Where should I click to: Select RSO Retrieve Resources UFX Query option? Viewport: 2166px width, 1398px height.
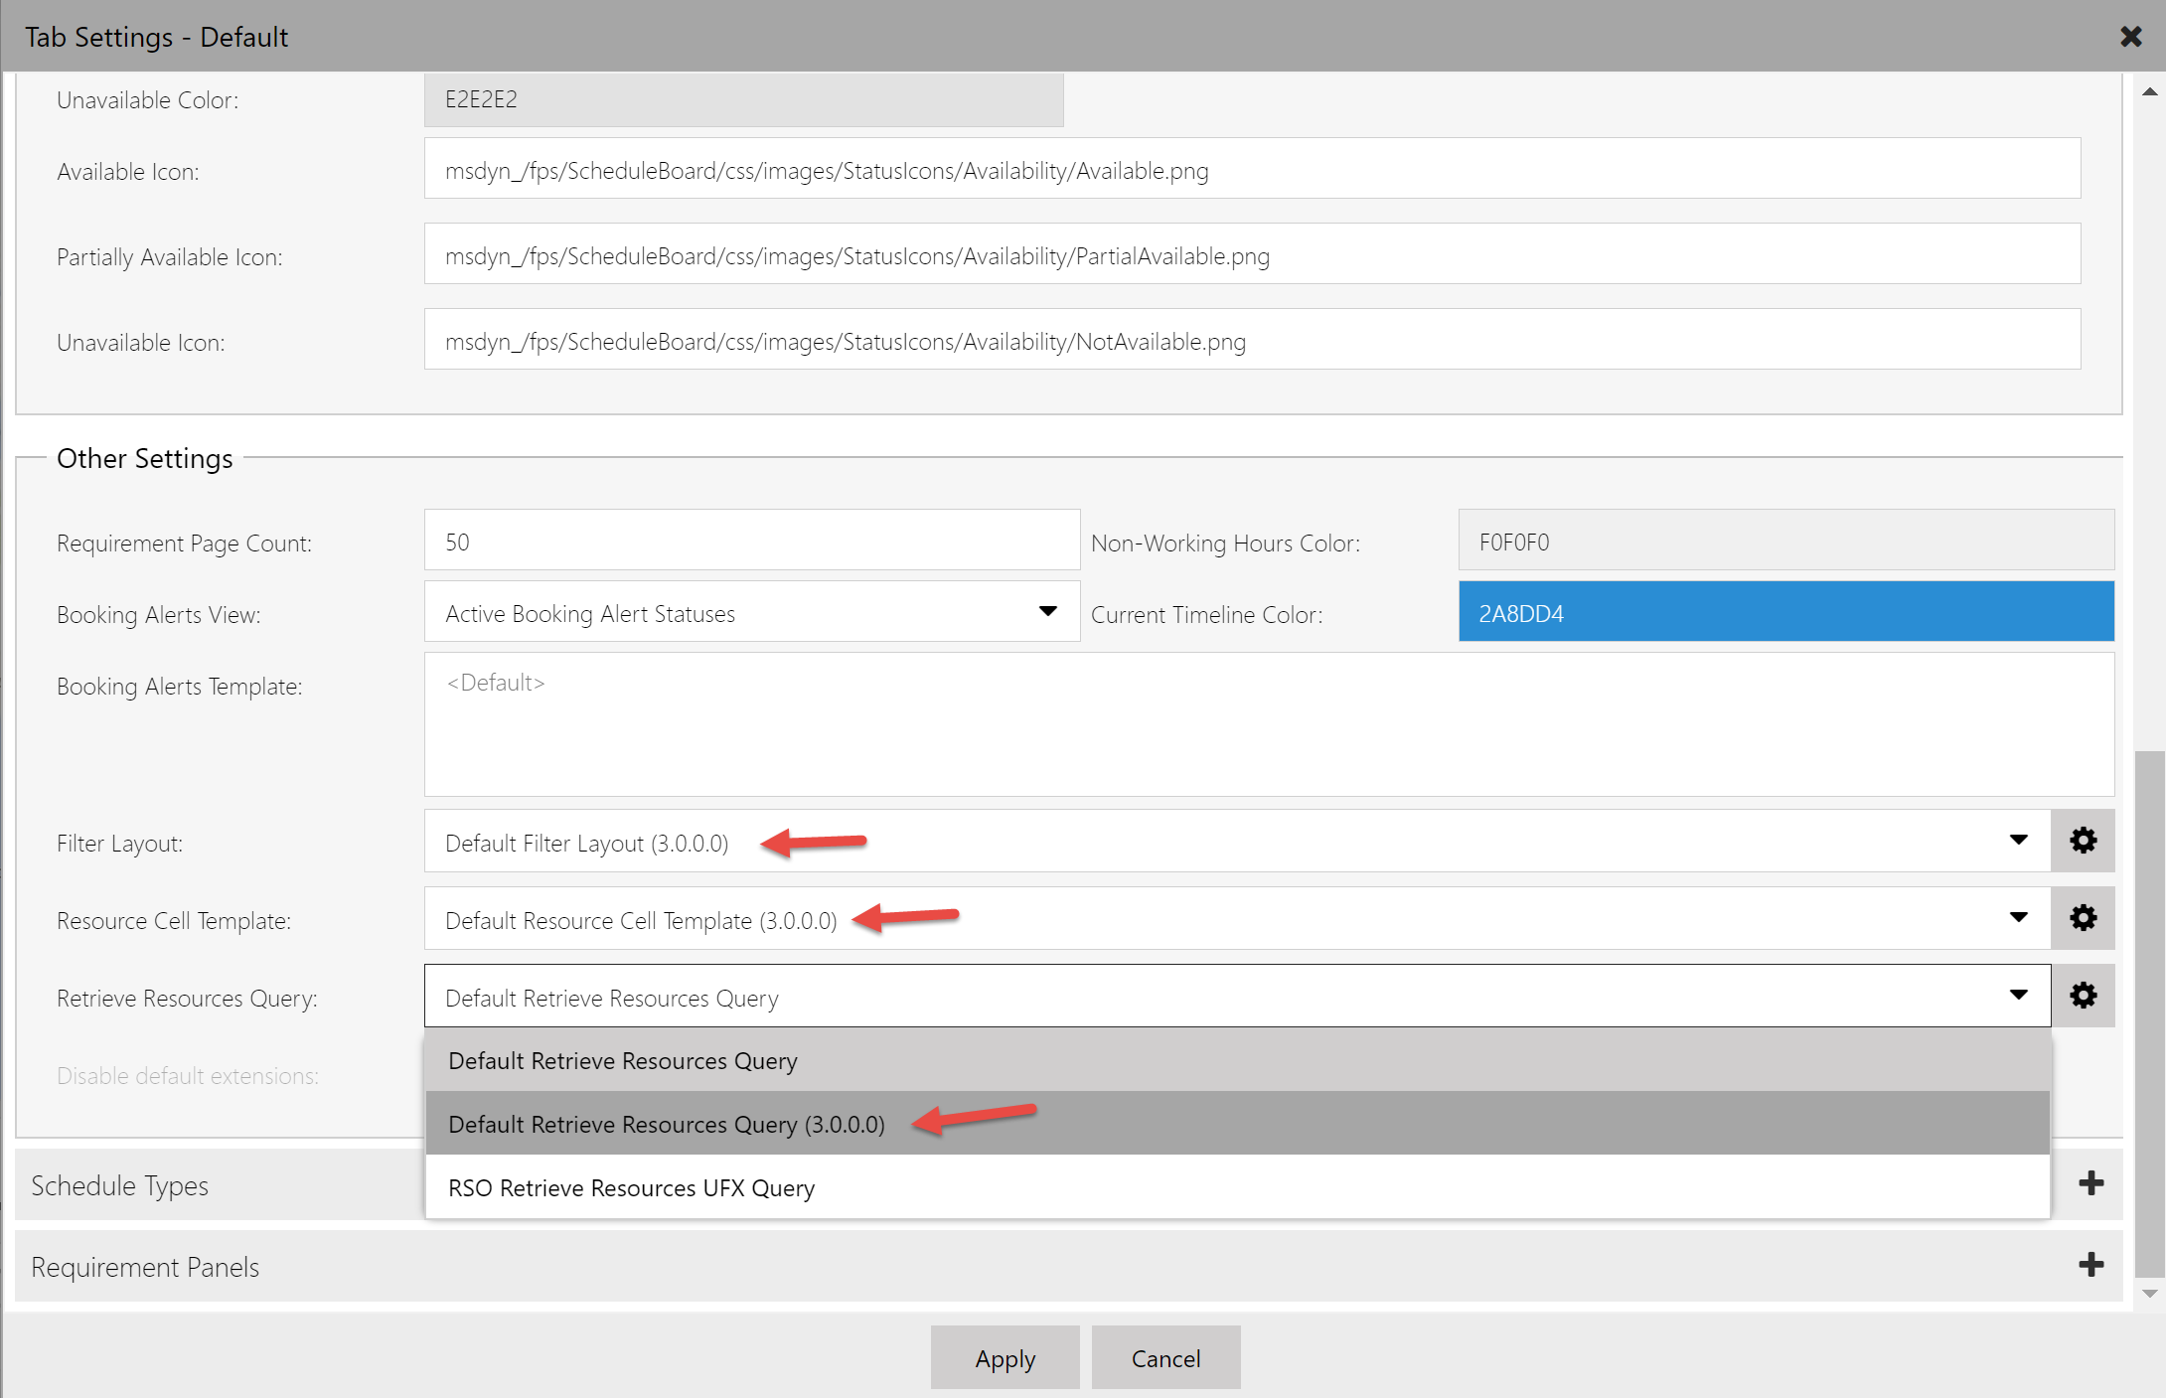pyautogui.click(x=628, y=1186)
